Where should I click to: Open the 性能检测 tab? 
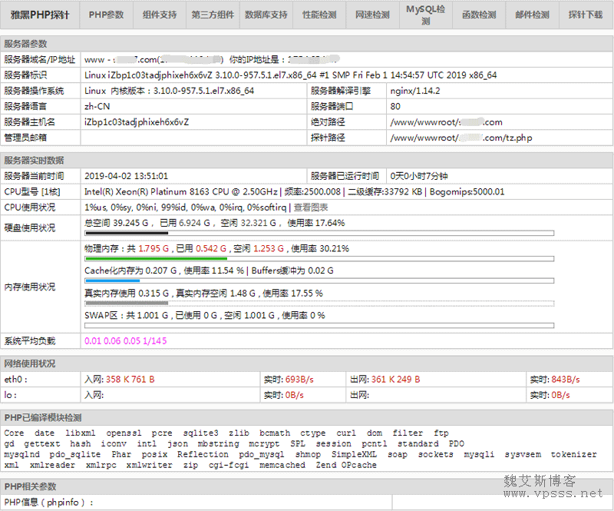click(319, 15)
